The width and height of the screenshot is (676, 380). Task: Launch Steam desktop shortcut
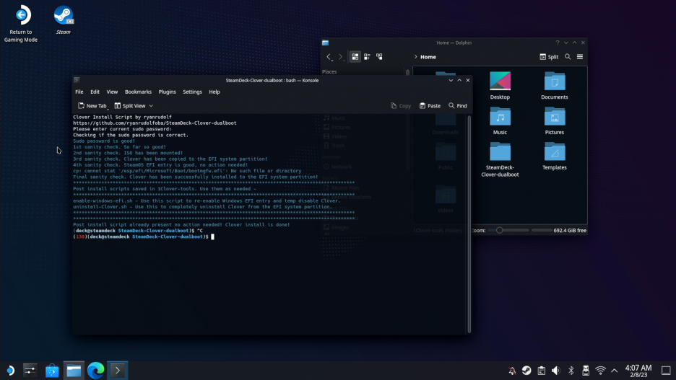[x=64, y=19]
